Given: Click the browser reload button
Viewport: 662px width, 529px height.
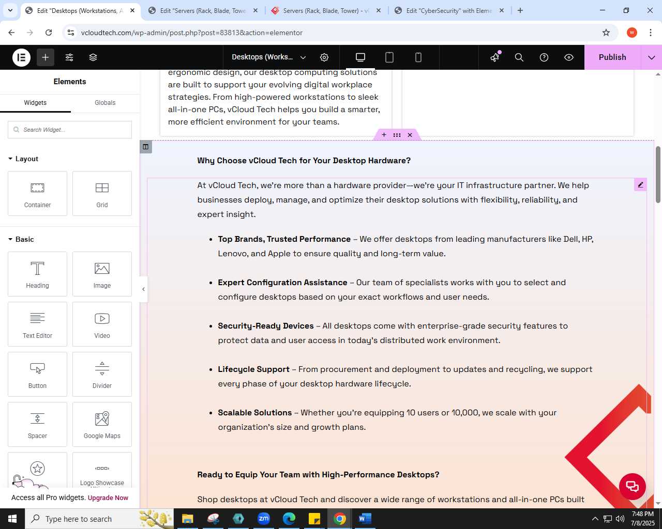Looking at the screenshot, I should [x=49, y=33].
